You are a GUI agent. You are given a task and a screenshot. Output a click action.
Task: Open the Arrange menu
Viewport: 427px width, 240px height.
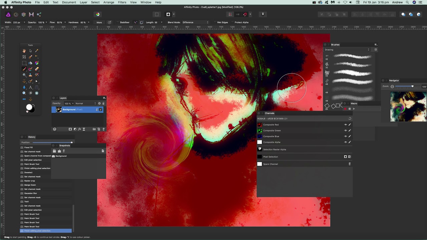pos(109,2)
